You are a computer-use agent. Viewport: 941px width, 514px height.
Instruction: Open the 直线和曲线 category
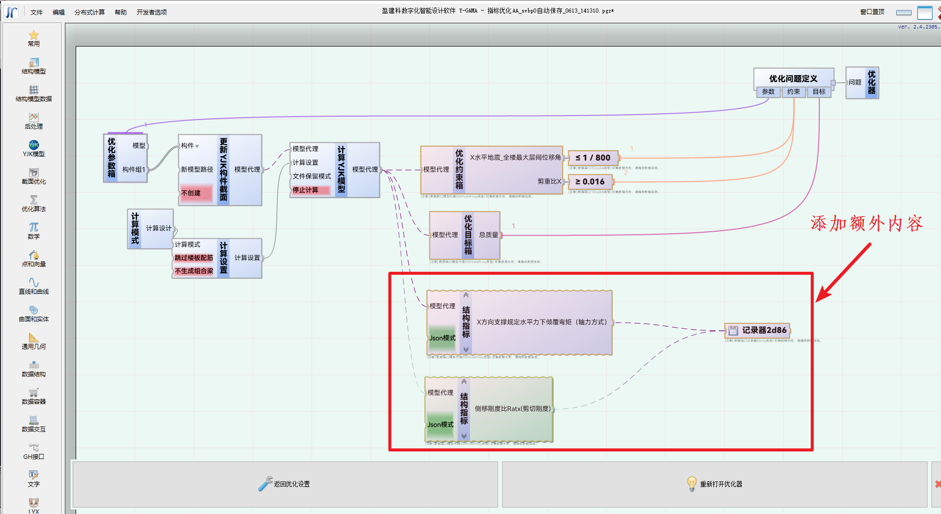coord(34,286)
